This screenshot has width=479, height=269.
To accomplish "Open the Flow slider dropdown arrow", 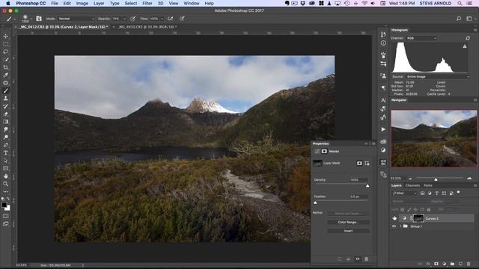I will coord(162,19).
